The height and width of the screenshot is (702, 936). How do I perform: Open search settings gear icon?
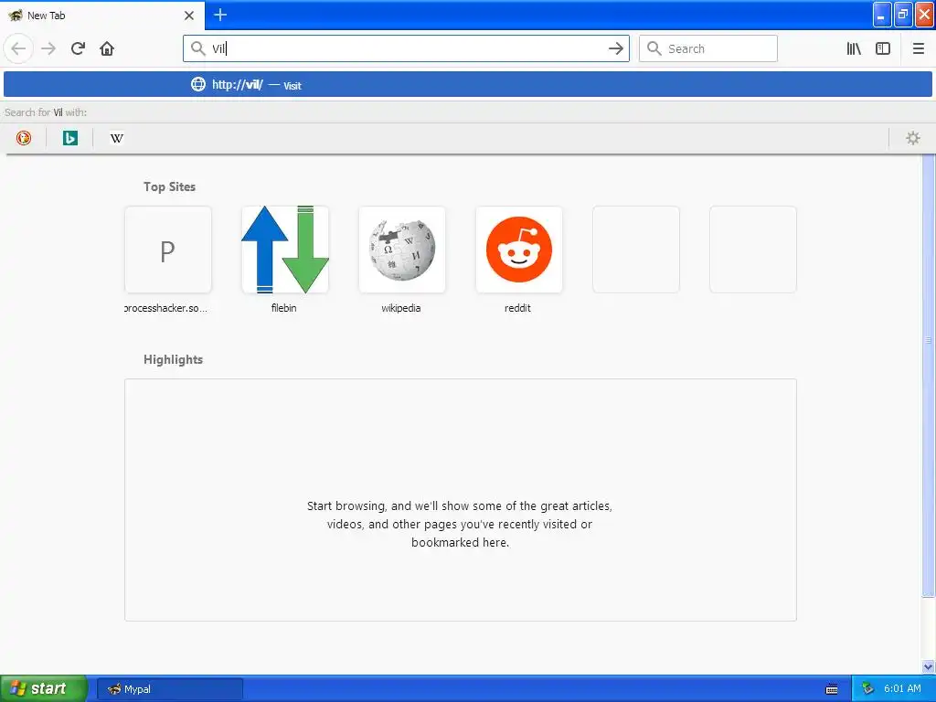coord(913,138)
